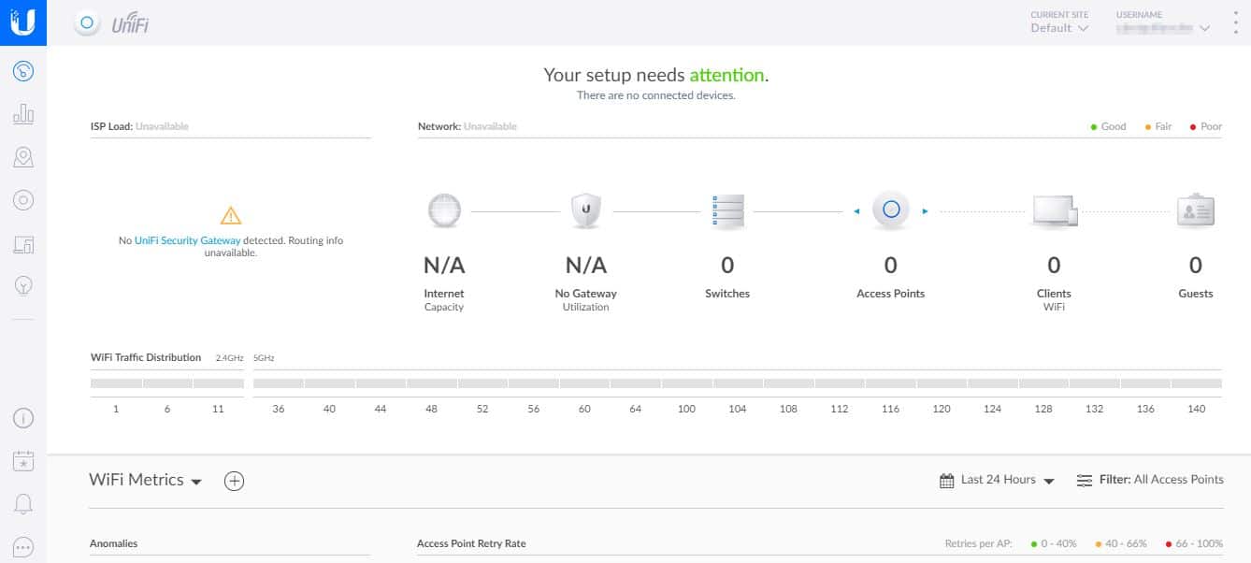Select the Map icon in the sidebar
The width and height of the screenshot is (1251, 563).
(x=23, y=156)
